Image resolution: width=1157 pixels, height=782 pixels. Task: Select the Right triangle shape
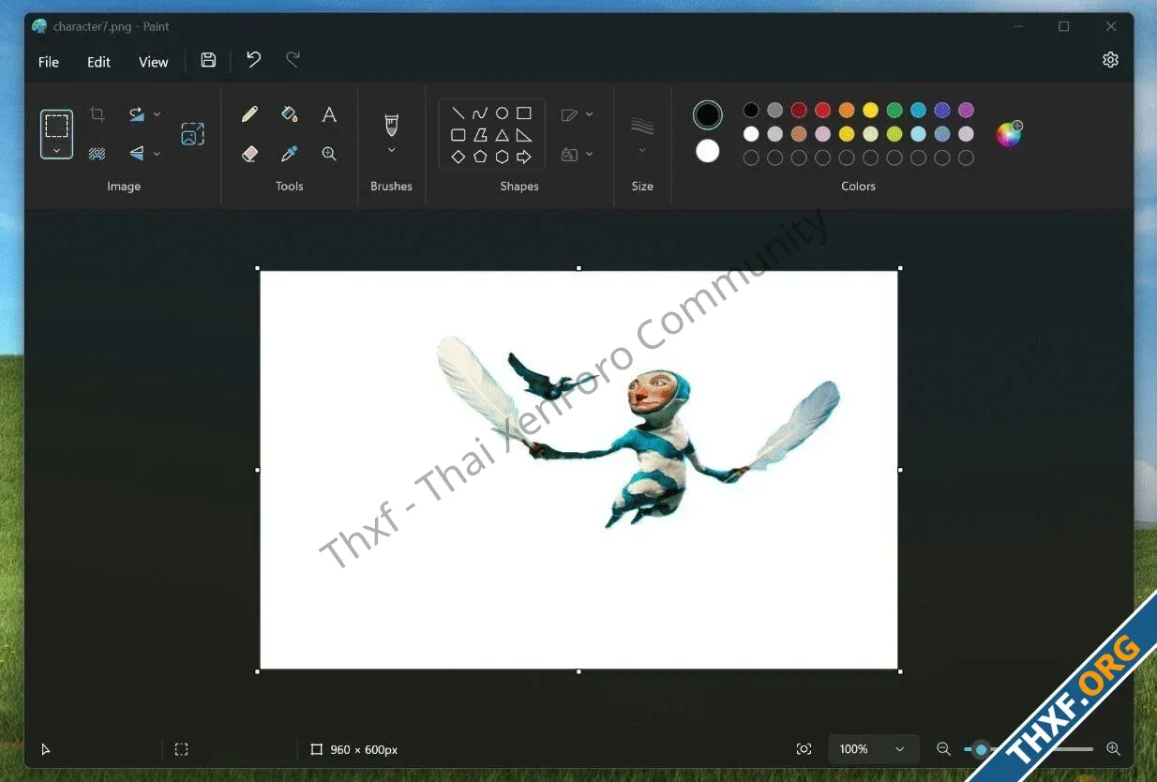524,135
